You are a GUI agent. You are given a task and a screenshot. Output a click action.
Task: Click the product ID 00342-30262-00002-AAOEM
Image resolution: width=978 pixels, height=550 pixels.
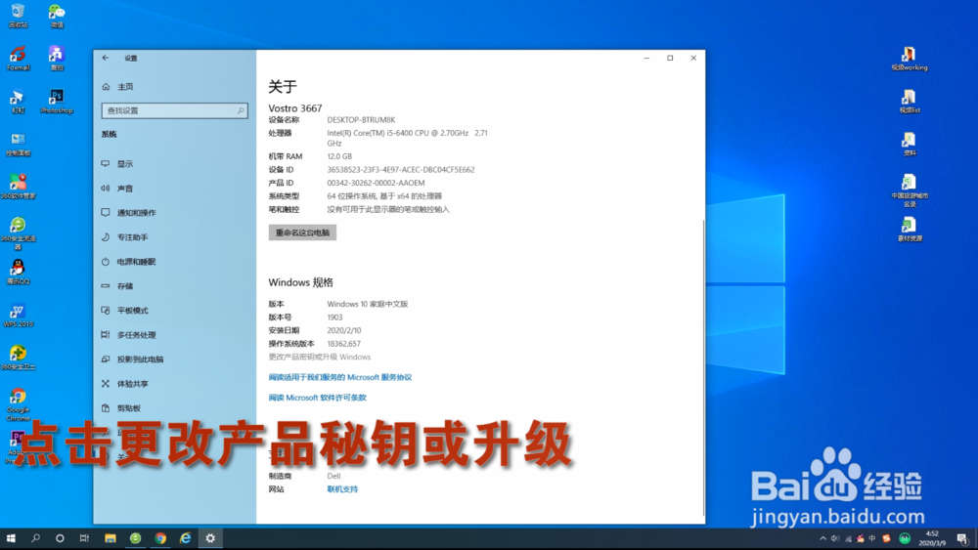point(377,183)
